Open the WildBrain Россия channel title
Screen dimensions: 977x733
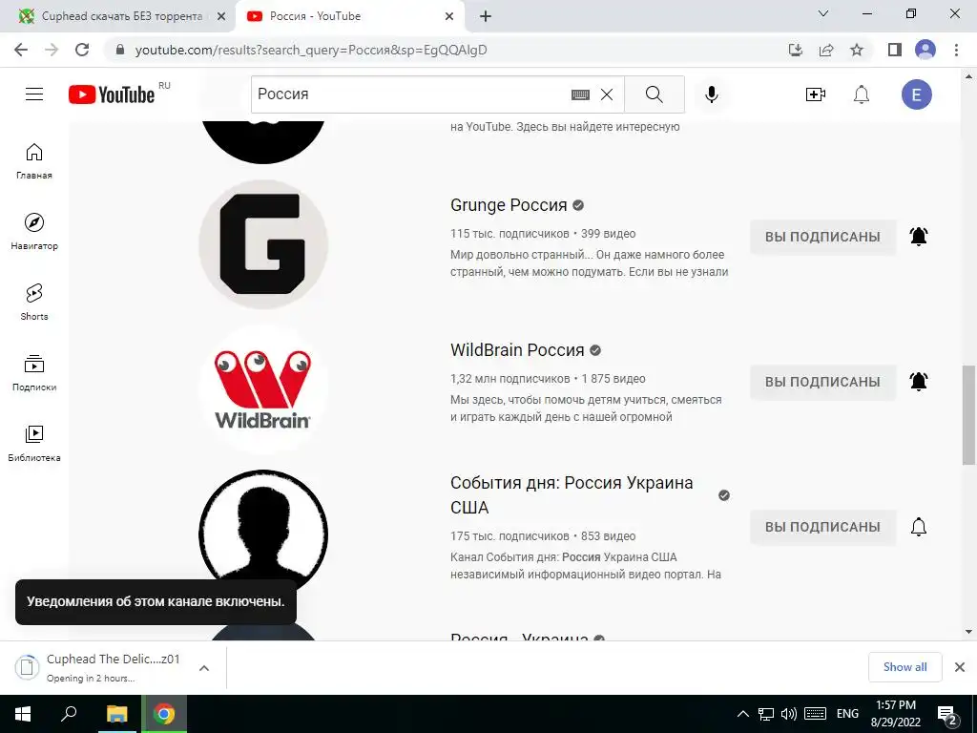[x=517, y=350]
